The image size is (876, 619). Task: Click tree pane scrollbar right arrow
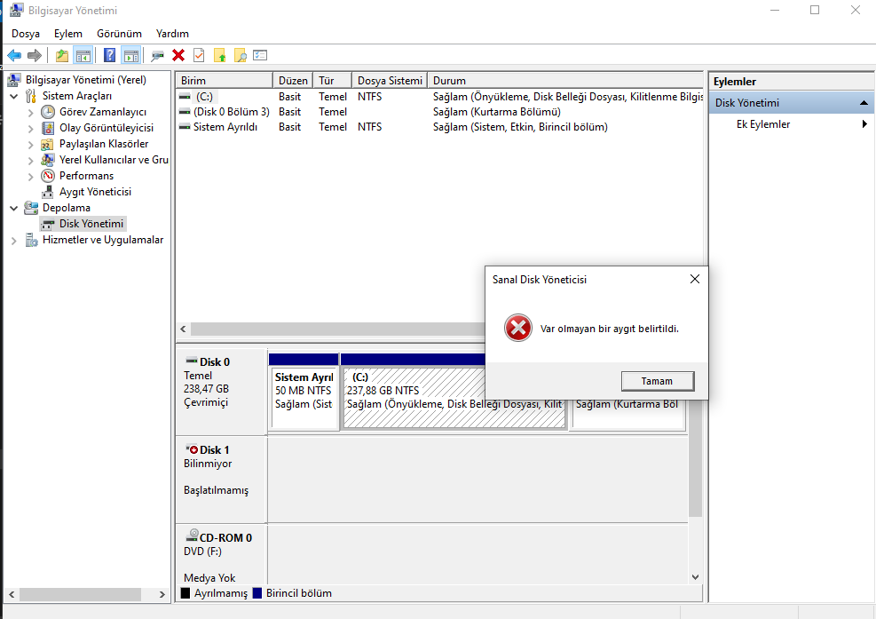[162, 594]
